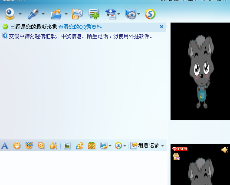This screenshot has width=230, height=185.
Task: Open remote assistance application icon
Action: point(131,14)
